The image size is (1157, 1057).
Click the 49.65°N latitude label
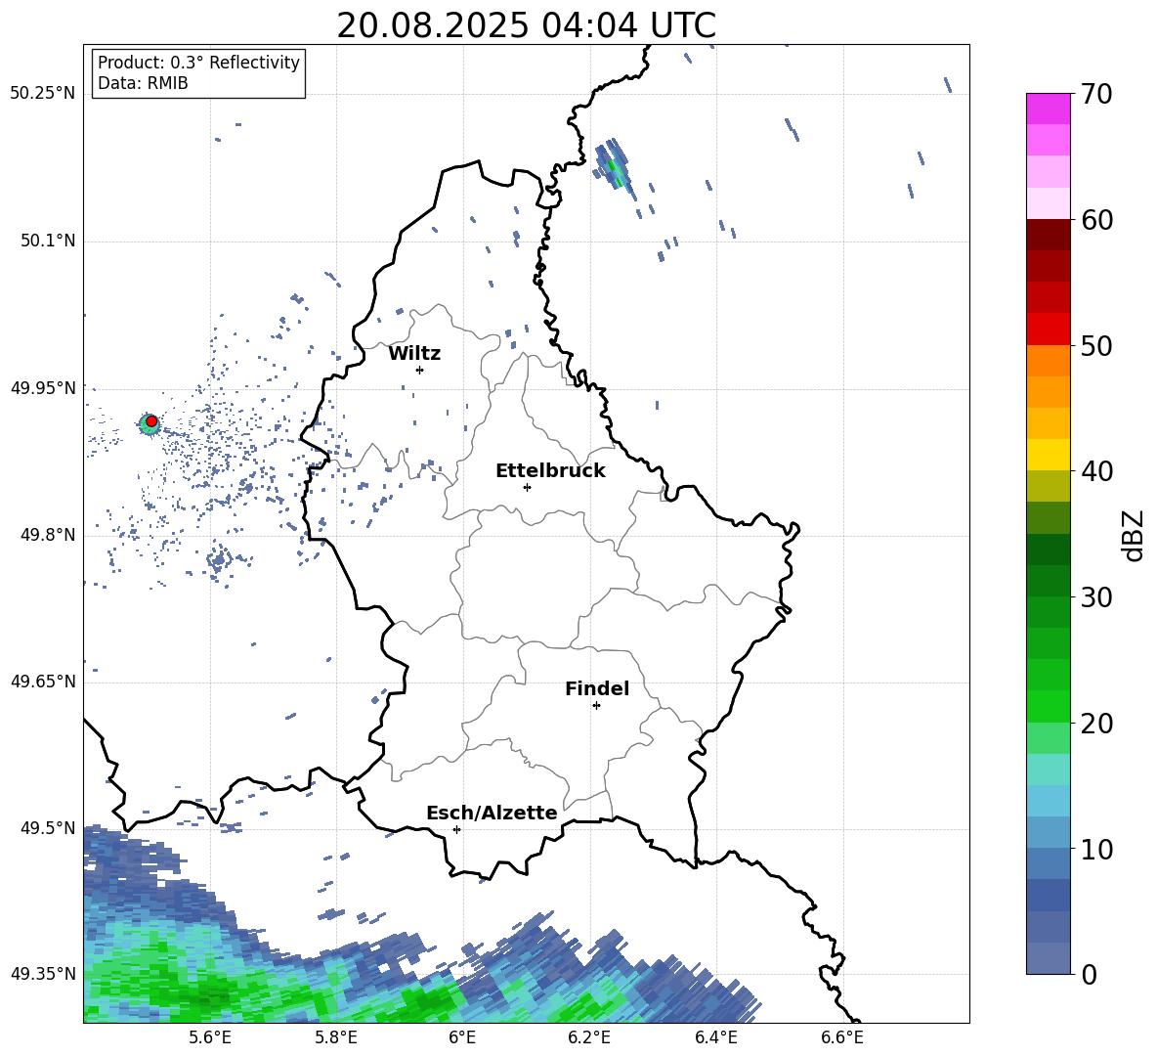pyautogui.click(x=43, y=681)
